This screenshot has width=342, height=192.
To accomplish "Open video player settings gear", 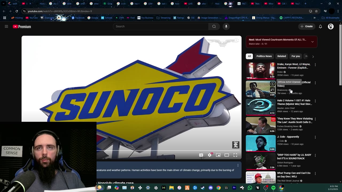I will [x=210, y=155].
